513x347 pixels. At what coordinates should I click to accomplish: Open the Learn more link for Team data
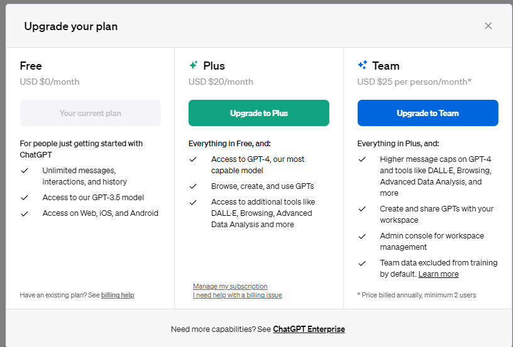click(x=438, y=274)
